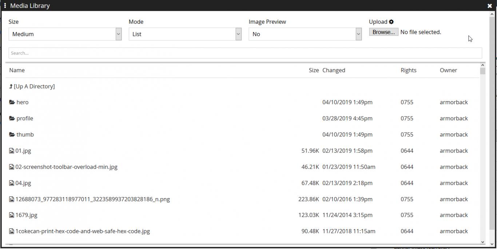Navigate up using the Up A Directory link
Screen dimensions: 497x249
[34, 86]
